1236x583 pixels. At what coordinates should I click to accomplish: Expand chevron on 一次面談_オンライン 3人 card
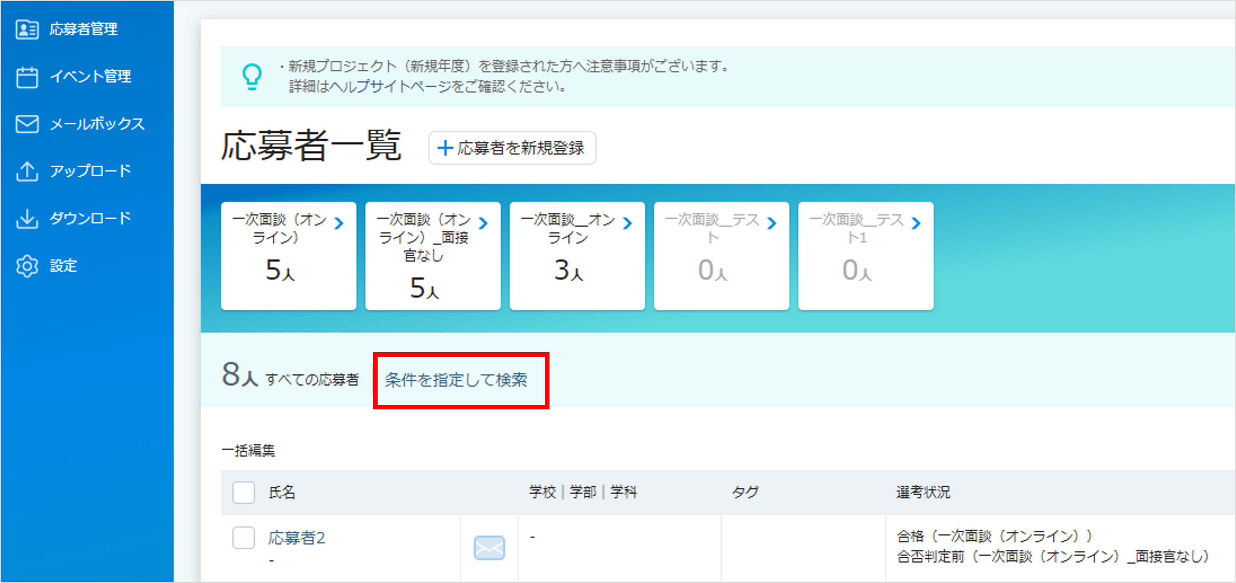point(628,223)
